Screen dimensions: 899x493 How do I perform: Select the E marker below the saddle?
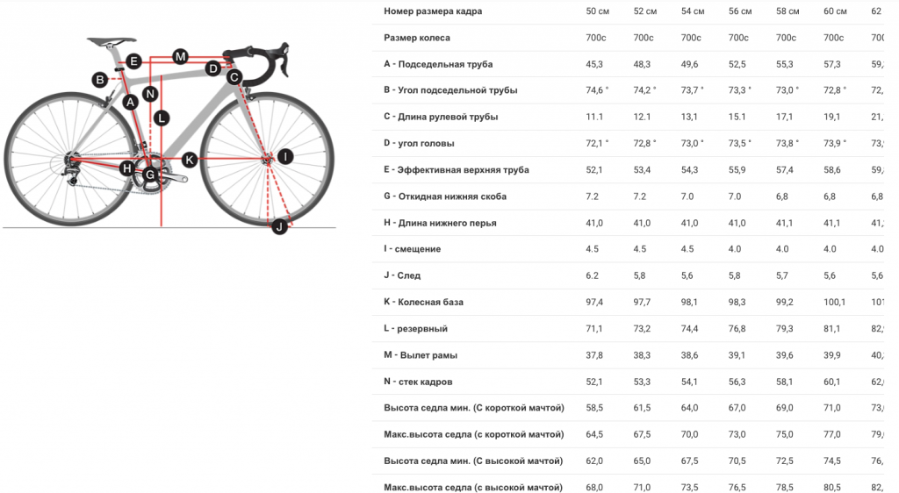[133, 61]
